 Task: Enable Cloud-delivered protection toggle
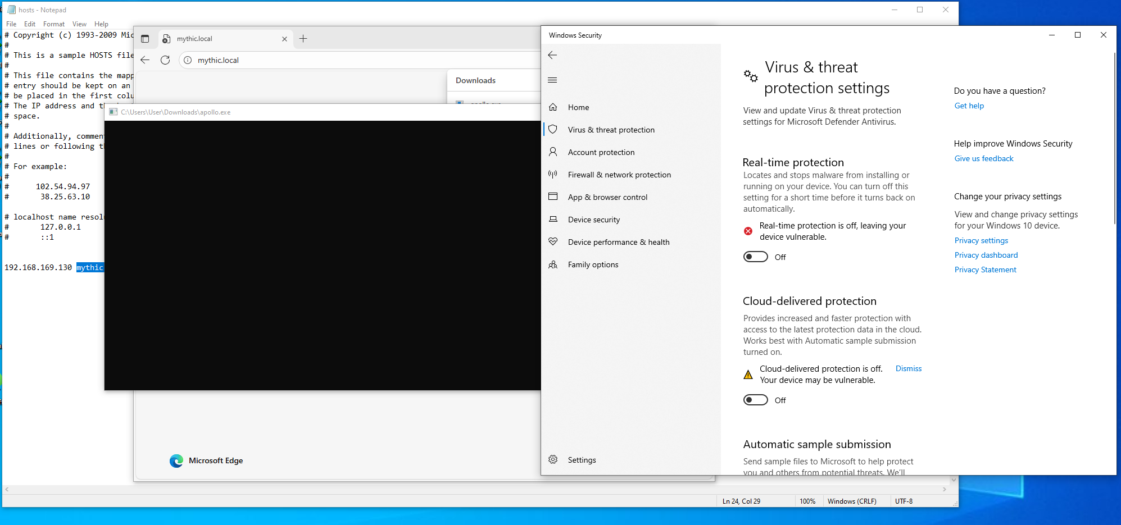coord(755,400)
